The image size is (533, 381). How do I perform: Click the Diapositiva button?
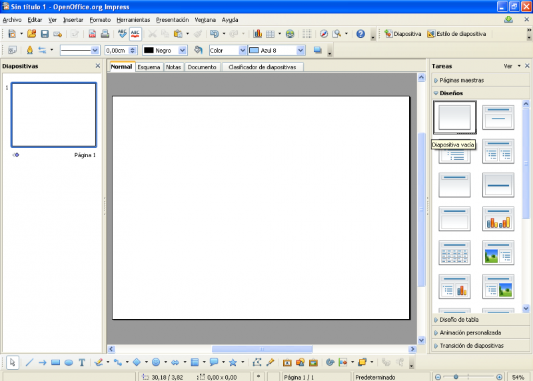click(403, 34)
